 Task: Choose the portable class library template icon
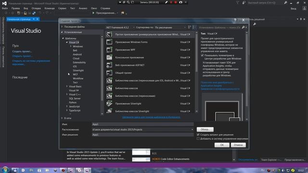click(109, 96)
